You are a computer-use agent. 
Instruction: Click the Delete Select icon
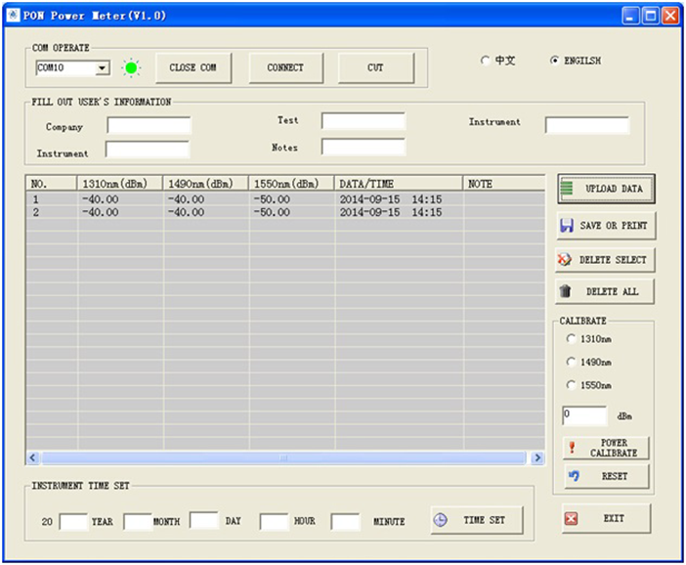565,260
